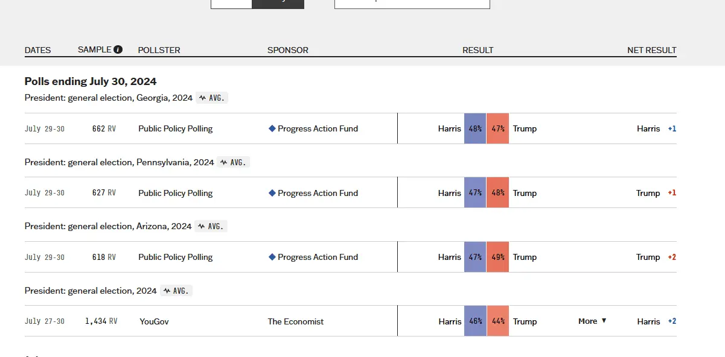Expand More in the YouGov poll row
This screenshot has height=357, width=725.
592,321
